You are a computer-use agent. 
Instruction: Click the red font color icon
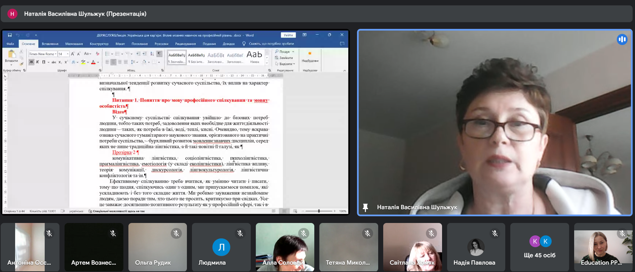(x=93, y=62)
